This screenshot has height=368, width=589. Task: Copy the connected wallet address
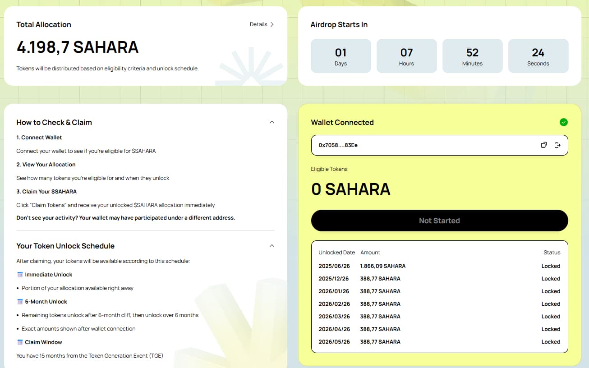544,145
